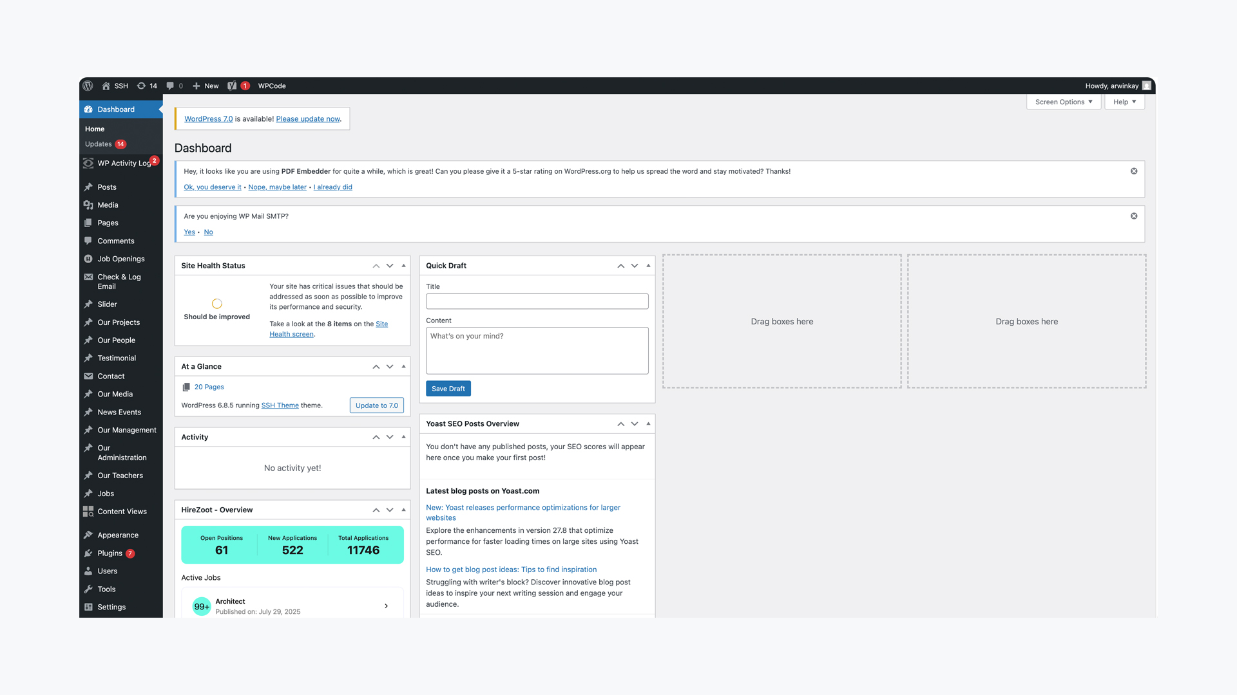Screen dimensions: 1237x695
Task: Click I already did link
Action: [x=333, y=187]
